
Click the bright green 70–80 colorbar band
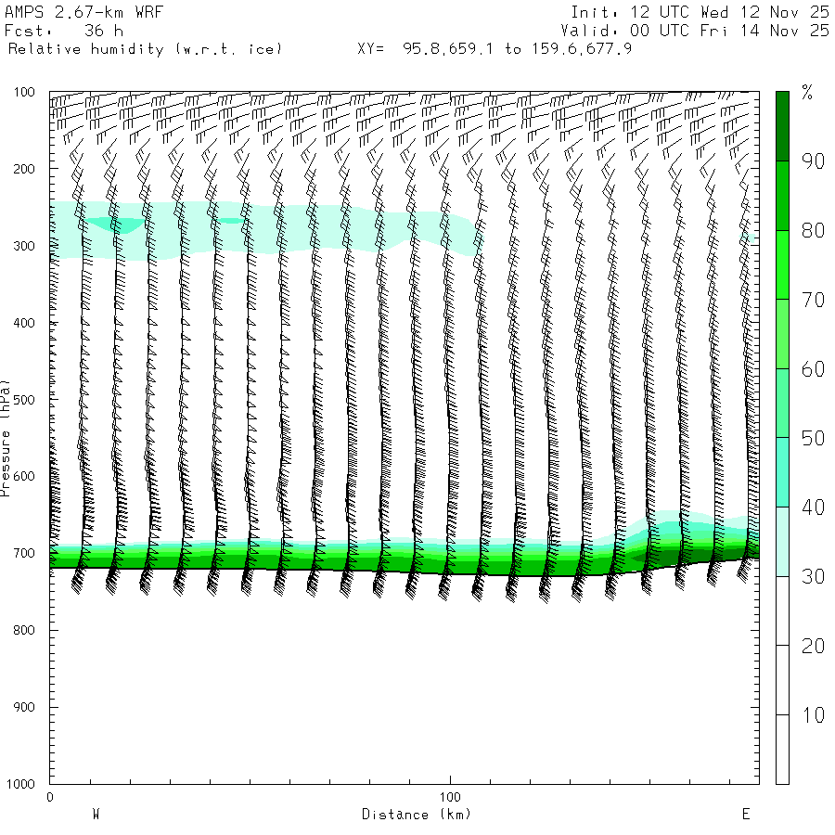782,264
